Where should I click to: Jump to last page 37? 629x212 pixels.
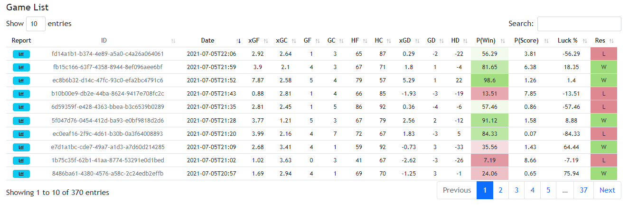point(583,190)
